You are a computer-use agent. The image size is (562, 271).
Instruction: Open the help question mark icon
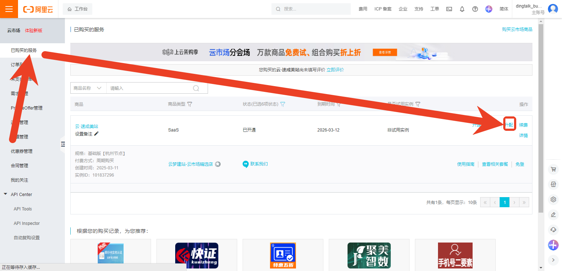coord(475,9)
